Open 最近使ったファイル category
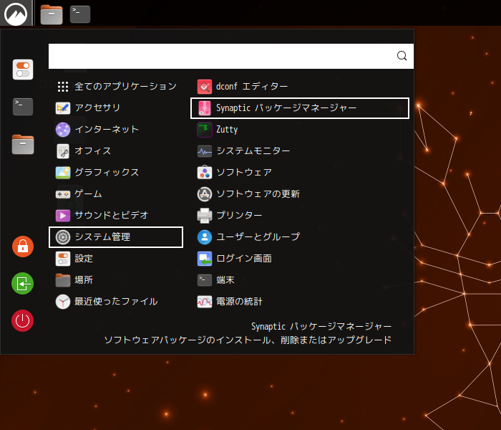The height and width of the screenshot is (430, 501). pyautogui.click(x=116, y=302)
